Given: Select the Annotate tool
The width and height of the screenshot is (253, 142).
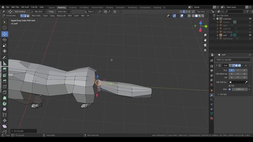Looking at the screenshot, I should (x=4, y=58).
